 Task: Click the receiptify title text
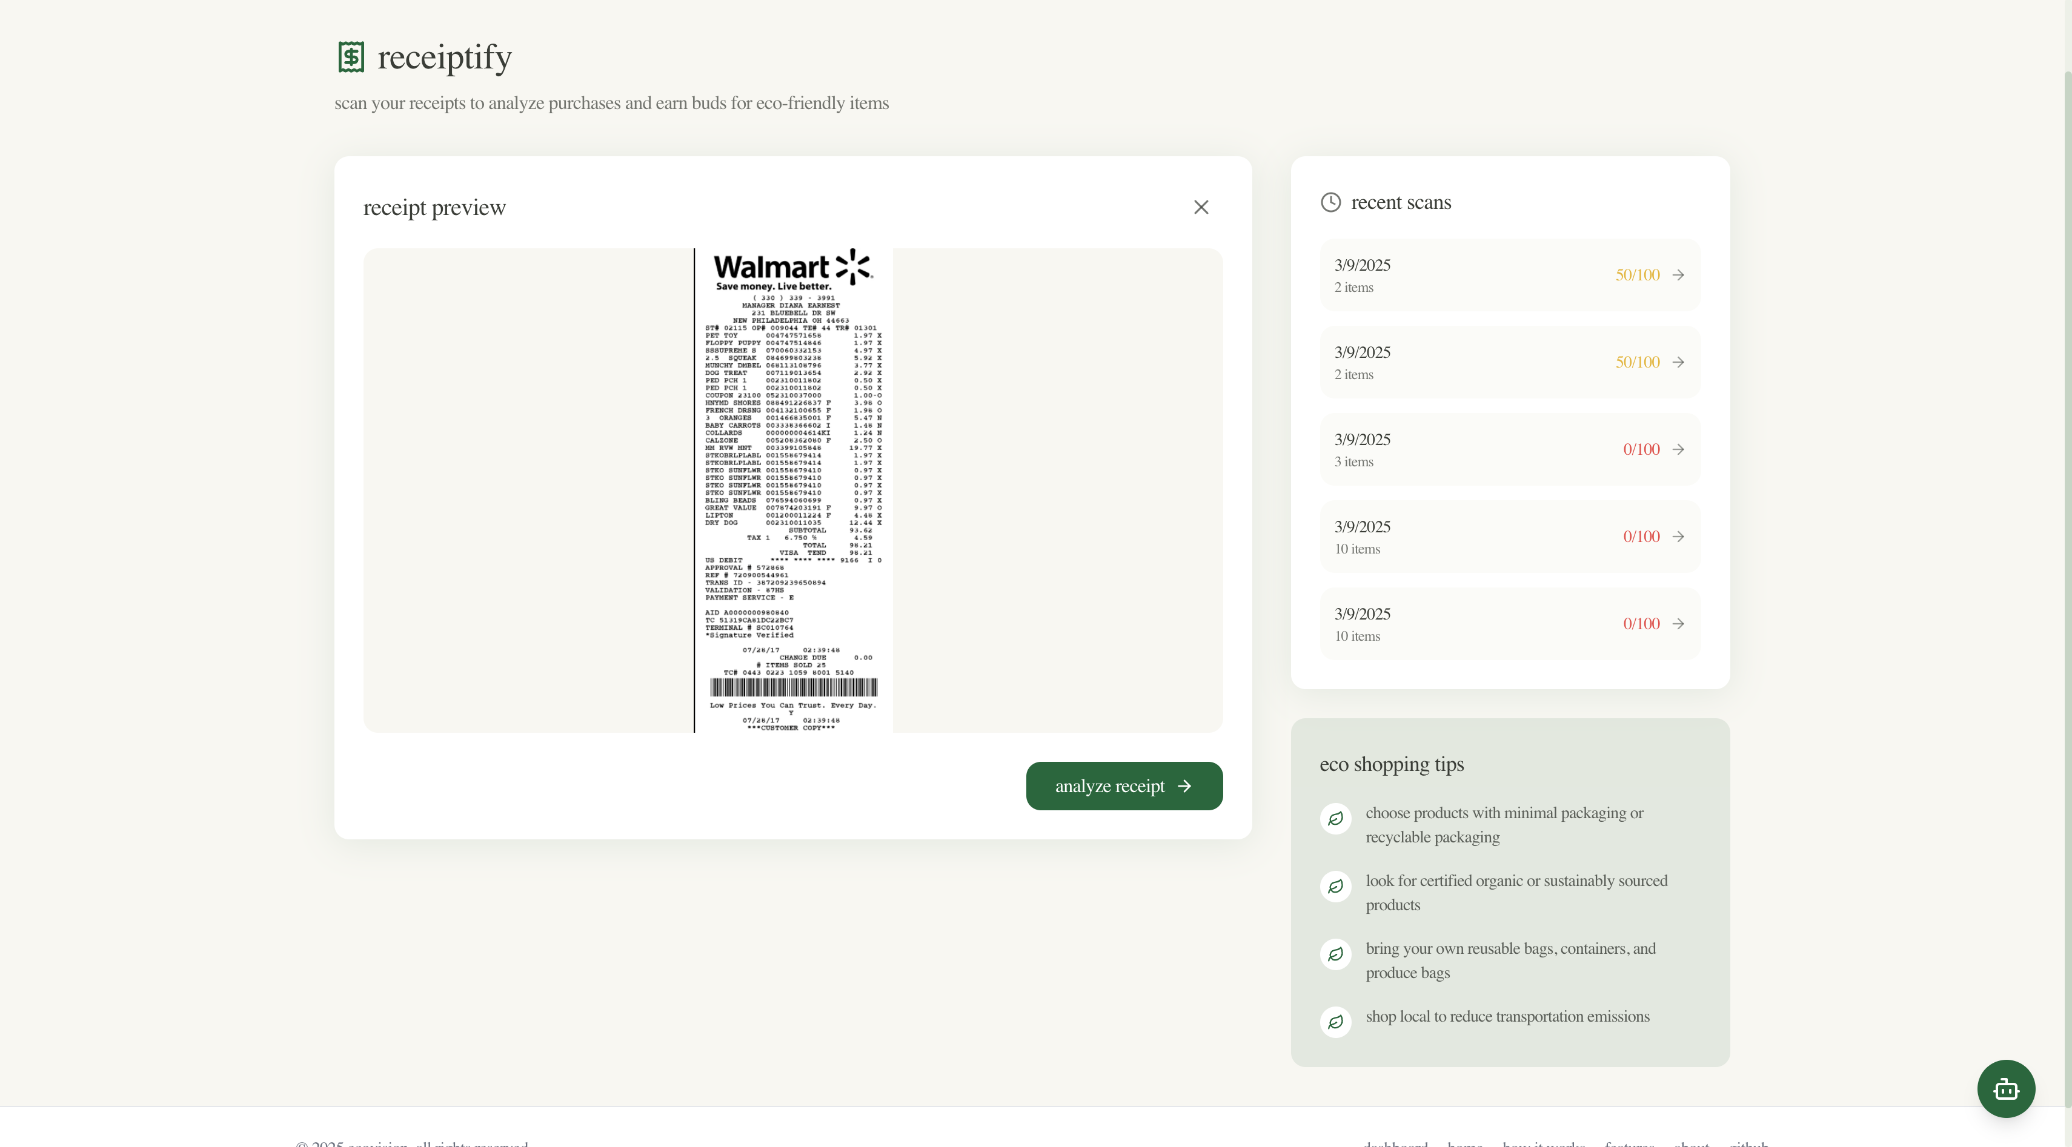(444, 57)
